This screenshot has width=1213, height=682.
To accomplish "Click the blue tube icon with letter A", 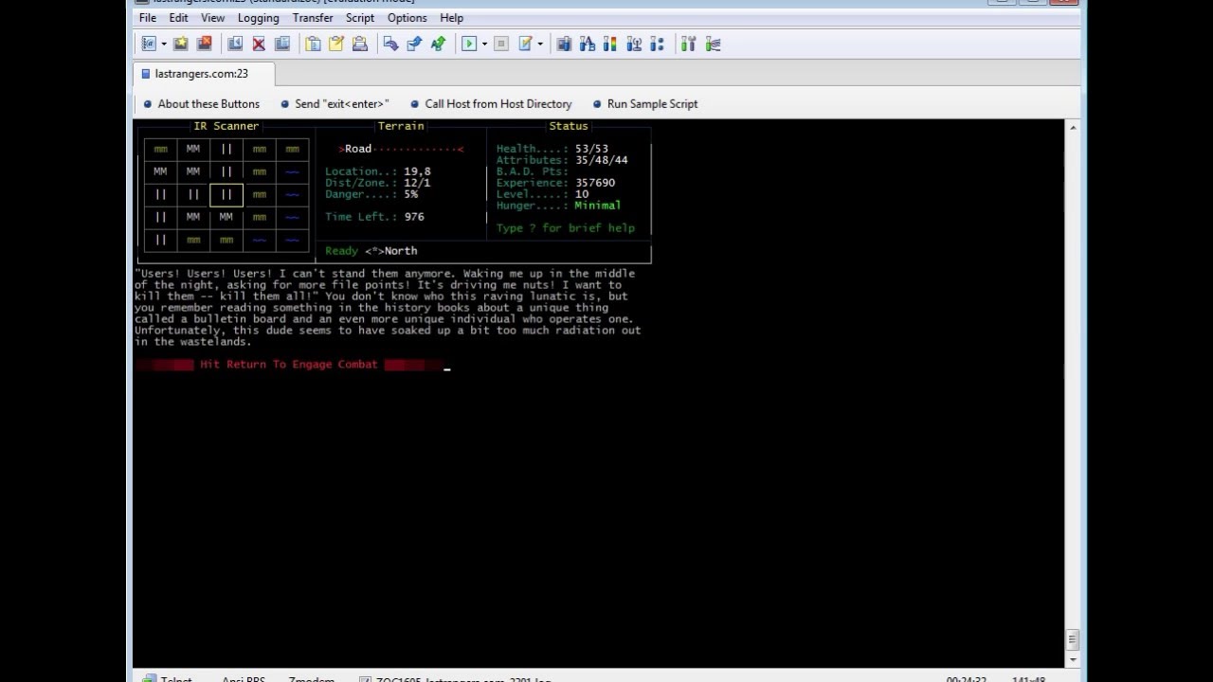I will coord(587,44).
